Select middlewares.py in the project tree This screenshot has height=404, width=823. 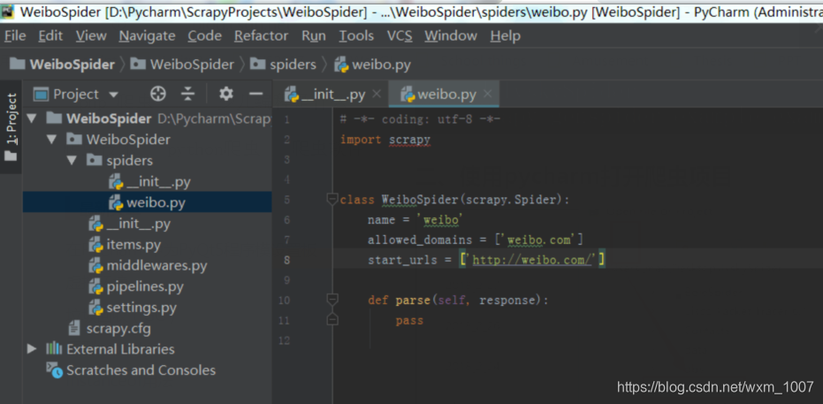click(148, 265)
